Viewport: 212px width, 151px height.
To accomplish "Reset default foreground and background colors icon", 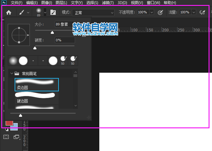I will (7, 130).
